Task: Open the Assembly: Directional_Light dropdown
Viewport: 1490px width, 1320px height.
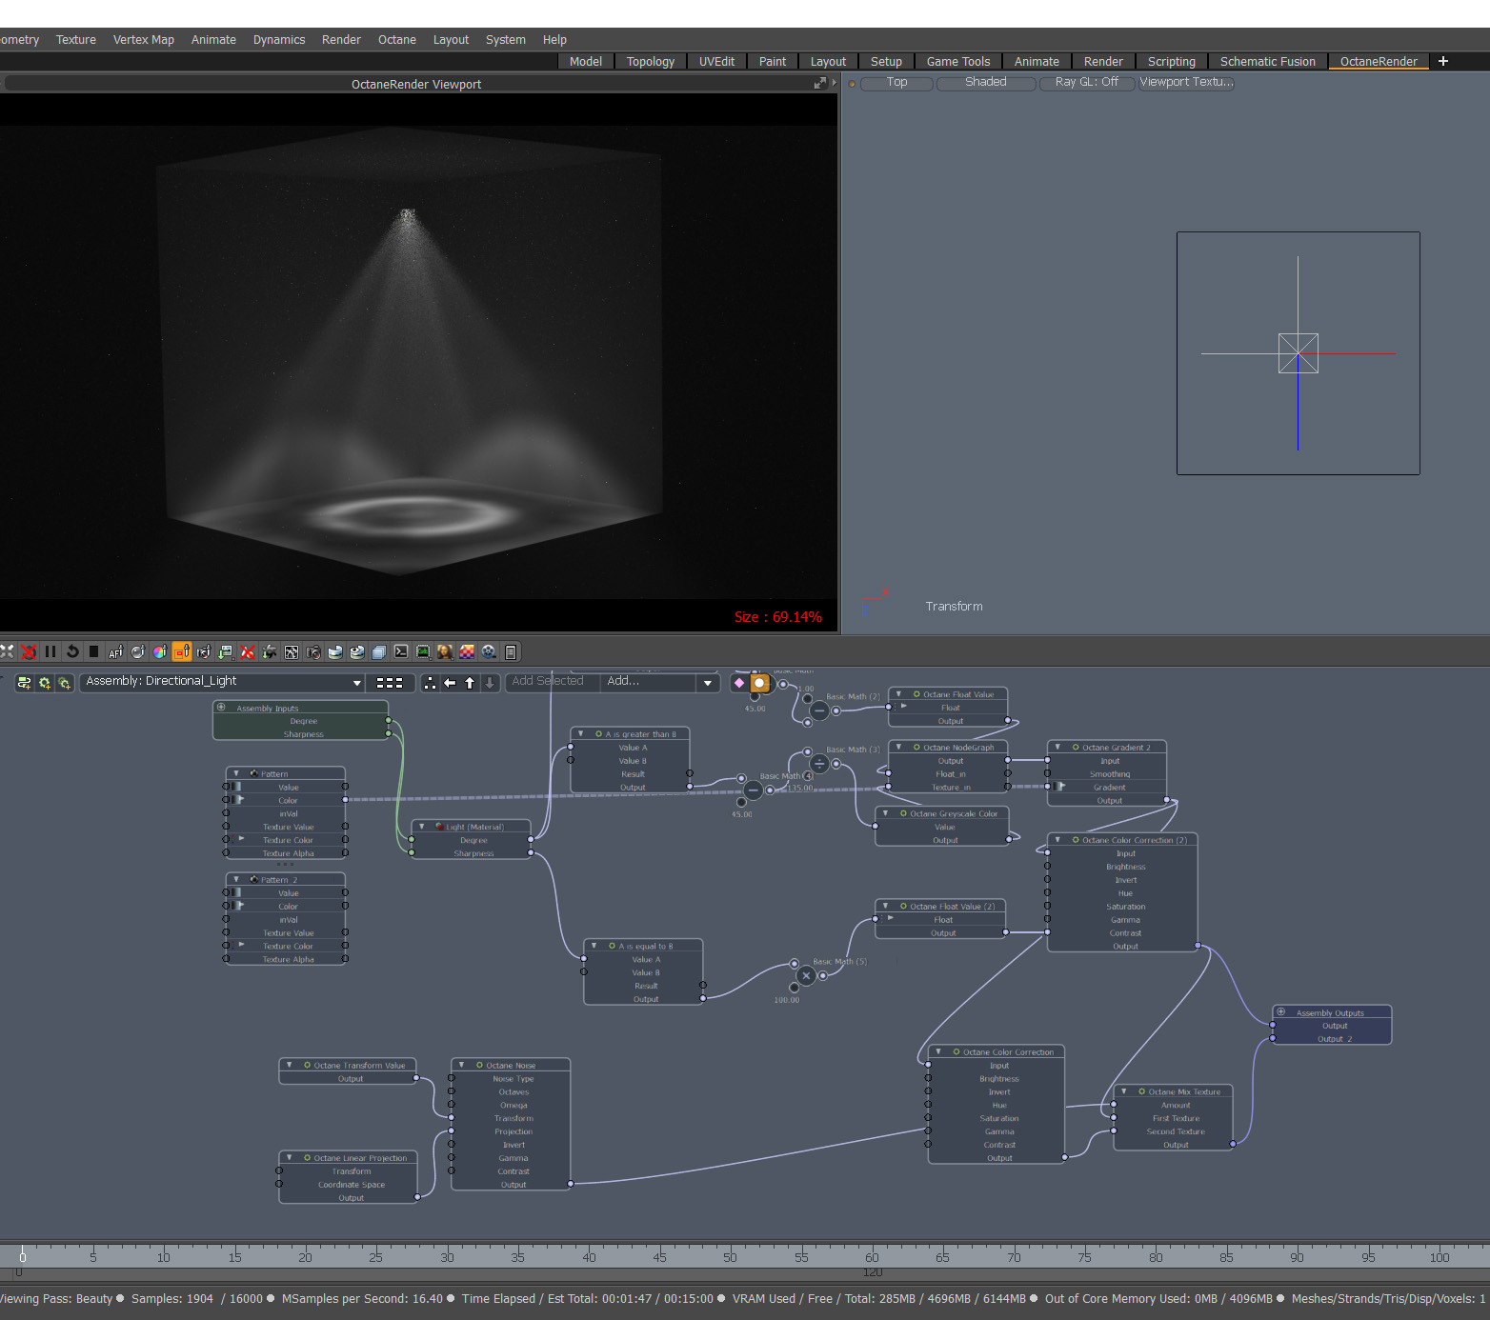Action: (222, 682)
